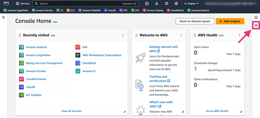260x118 pixels.
Task: Open the IoT SiteWise link
Action: click(x=34, y=95)
